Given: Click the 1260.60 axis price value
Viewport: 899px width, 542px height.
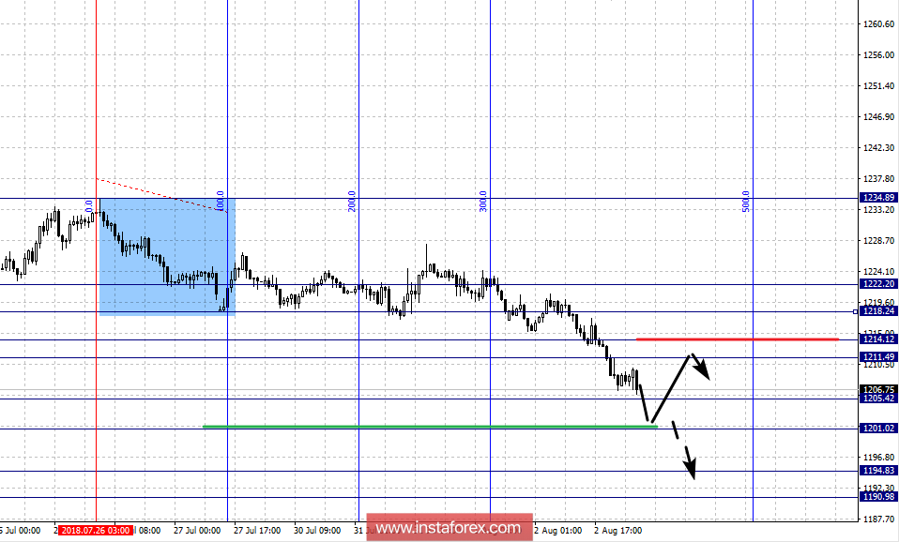Looking at the screenshot, I should tap(879, 24).
